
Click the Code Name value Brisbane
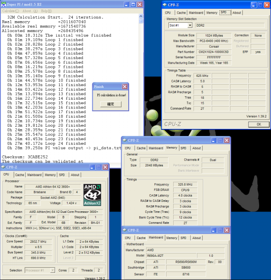pos(40,192)
